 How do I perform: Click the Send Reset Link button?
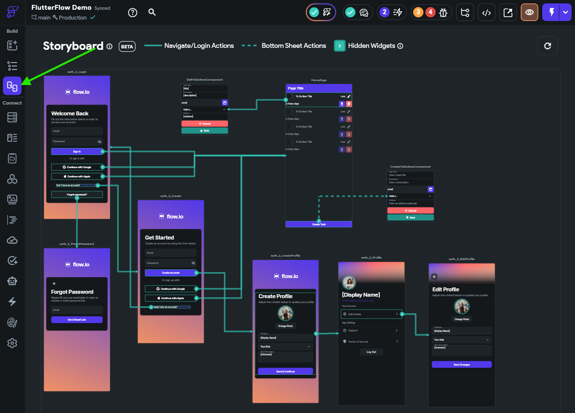pyautogui.click(x=77, y=320)
